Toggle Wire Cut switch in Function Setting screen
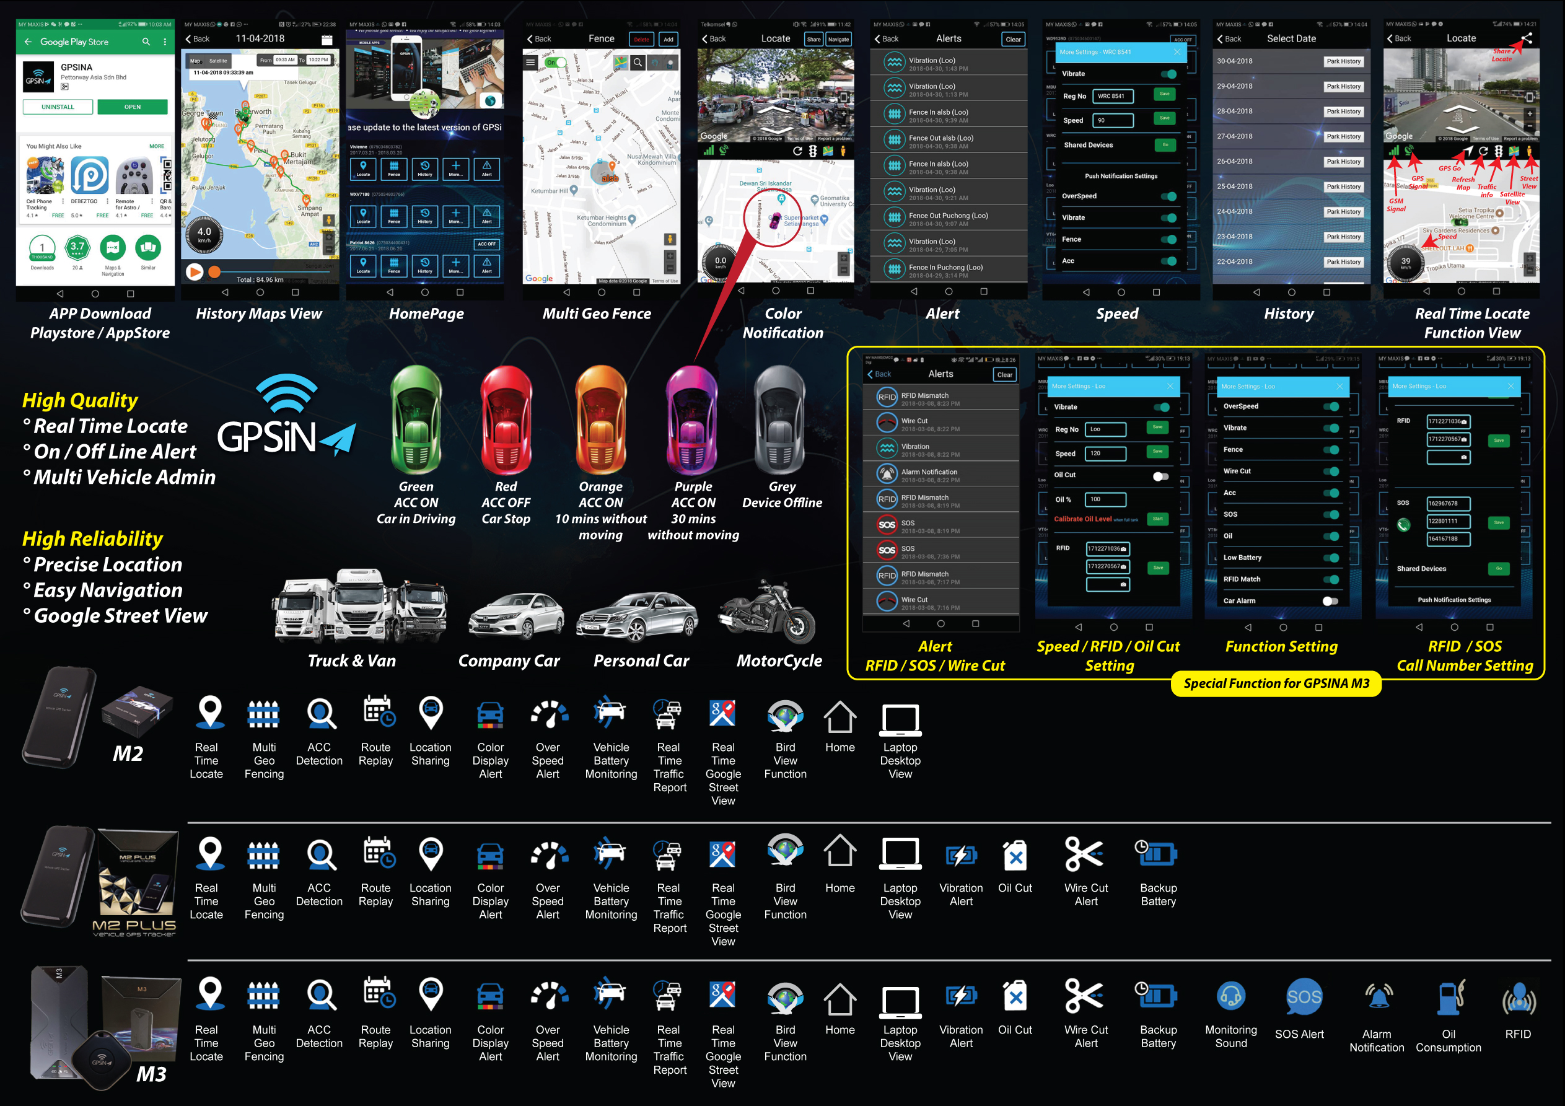This screenshot has height=1106, width=1565. (x=1331, y=471)
